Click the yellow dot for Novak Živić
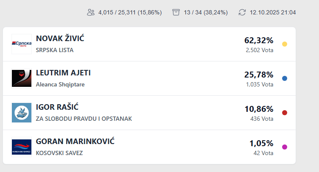Image resolution: width=319 pixels, height=172 pixels. (285, 44)
